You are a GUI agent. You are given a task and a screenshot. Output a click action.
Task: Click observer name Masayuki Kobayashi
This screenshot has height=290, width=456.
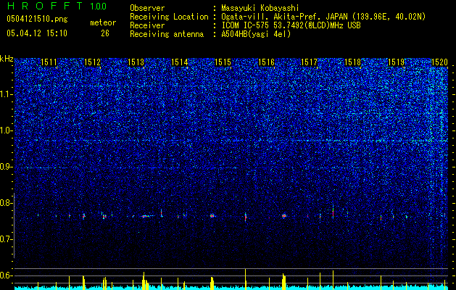tap(260, 8)
